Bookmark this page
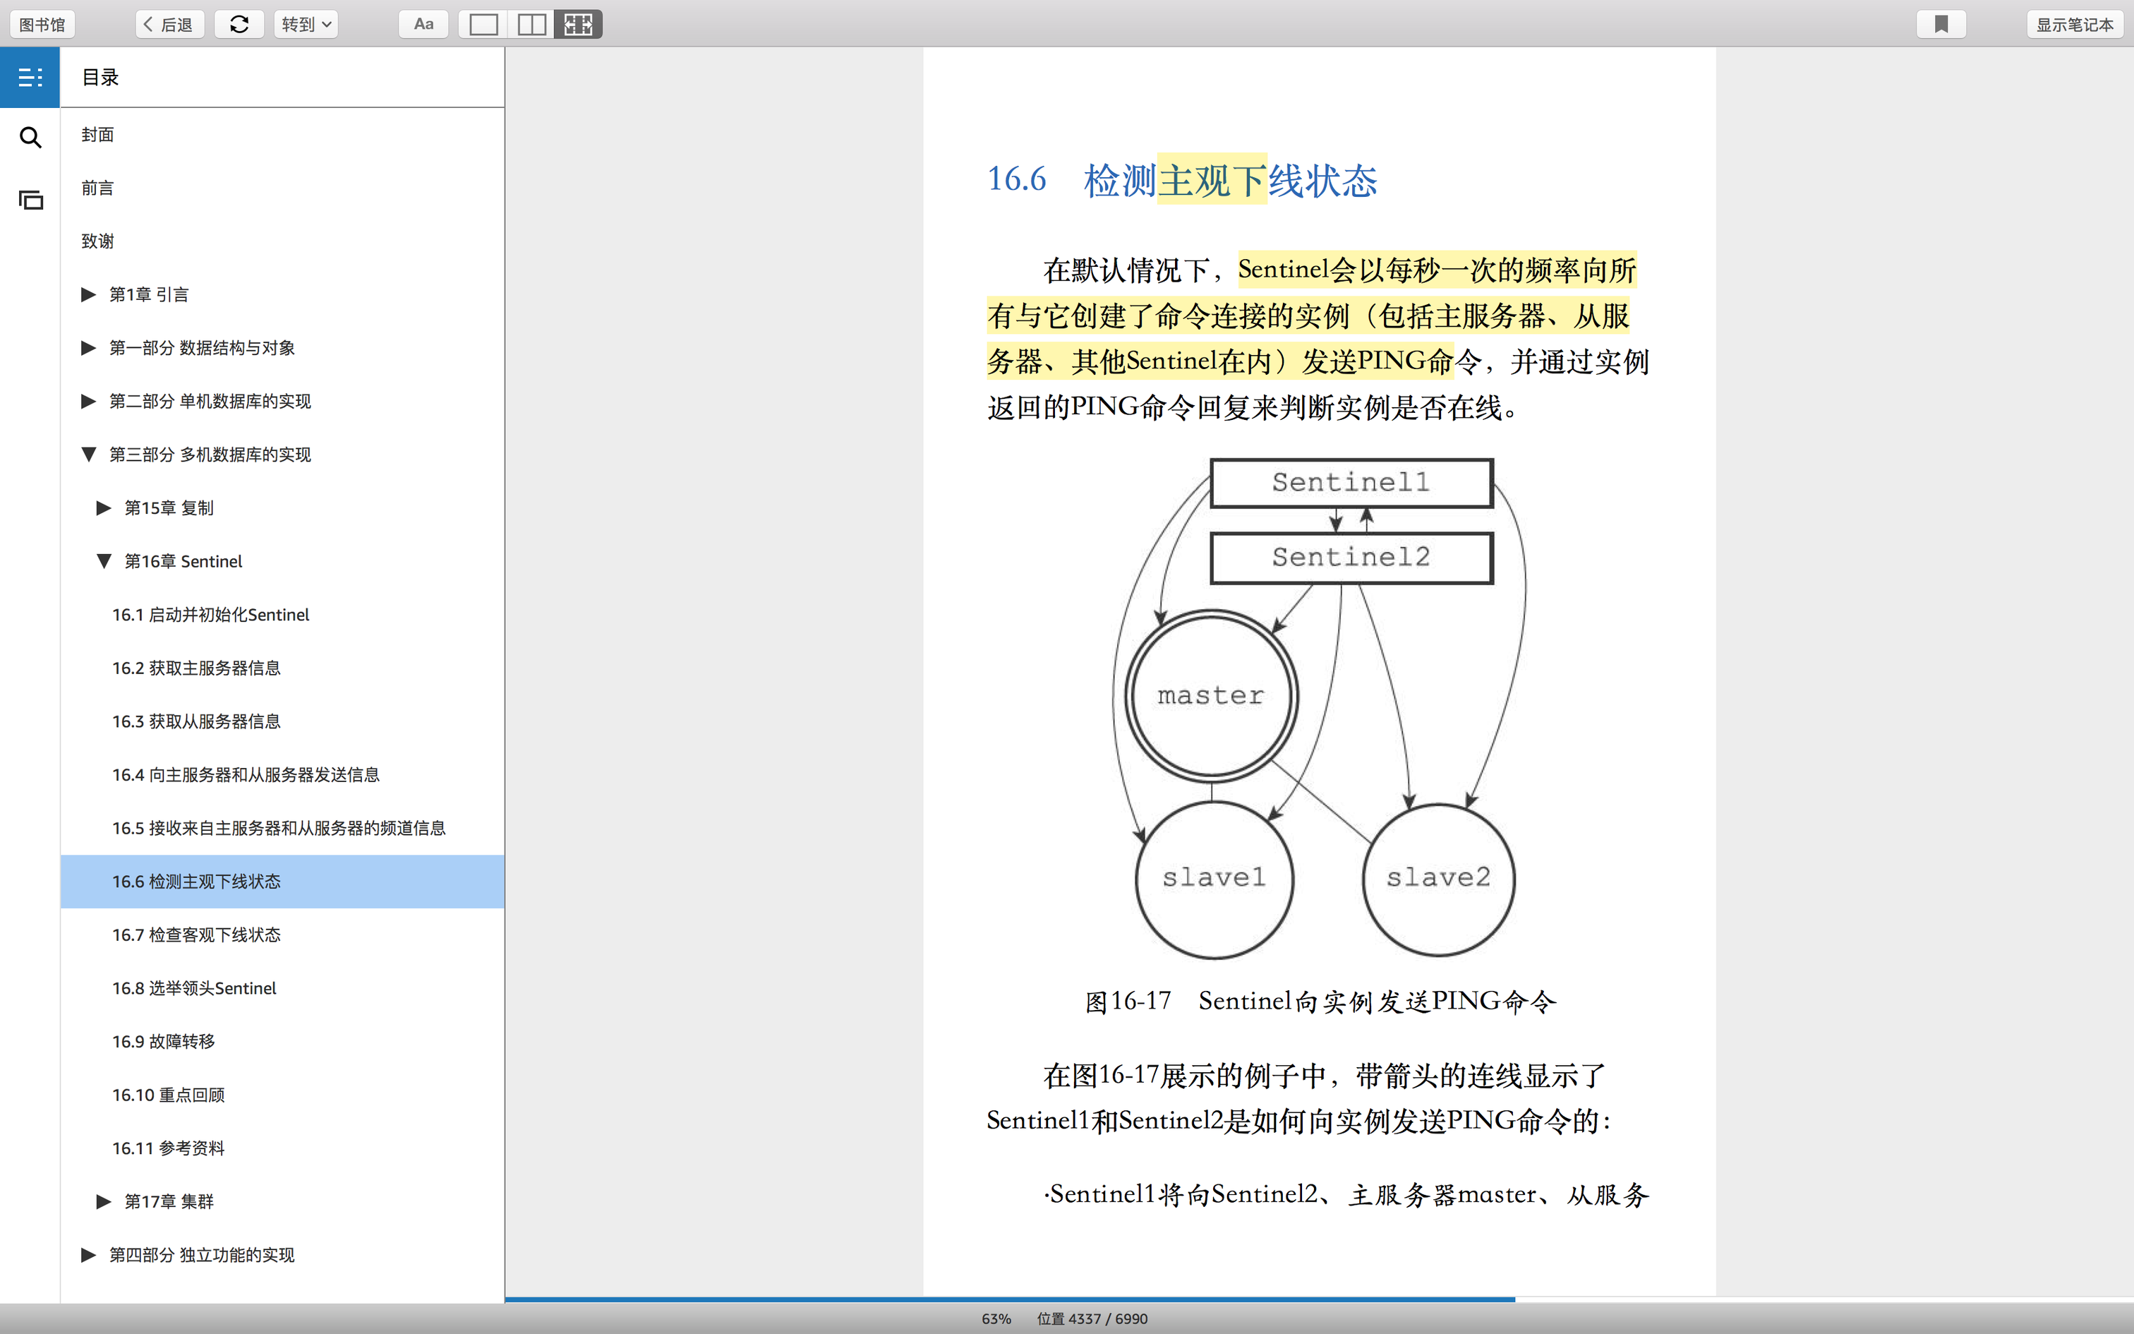This screenshot has width=2134, height=1334. coord(1941,25)
